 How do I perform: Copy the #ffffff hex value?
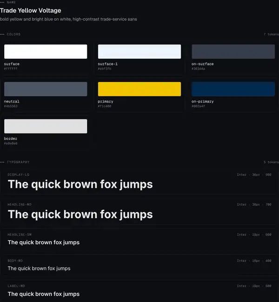[11, 69]
